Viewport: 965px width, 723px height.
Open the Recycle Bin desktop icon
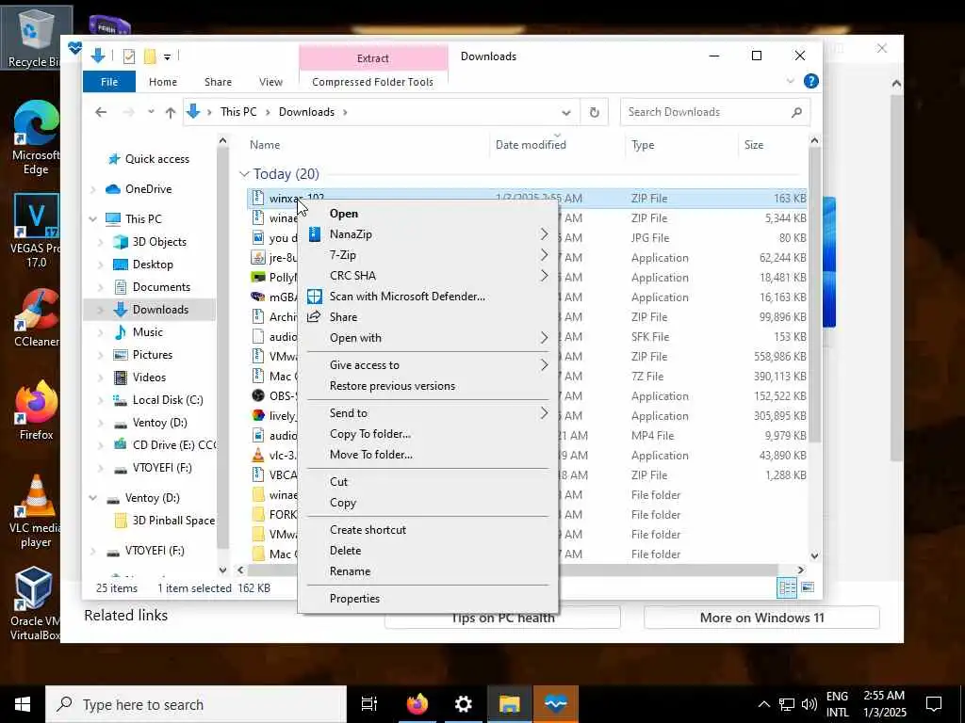tap(36, 38)
